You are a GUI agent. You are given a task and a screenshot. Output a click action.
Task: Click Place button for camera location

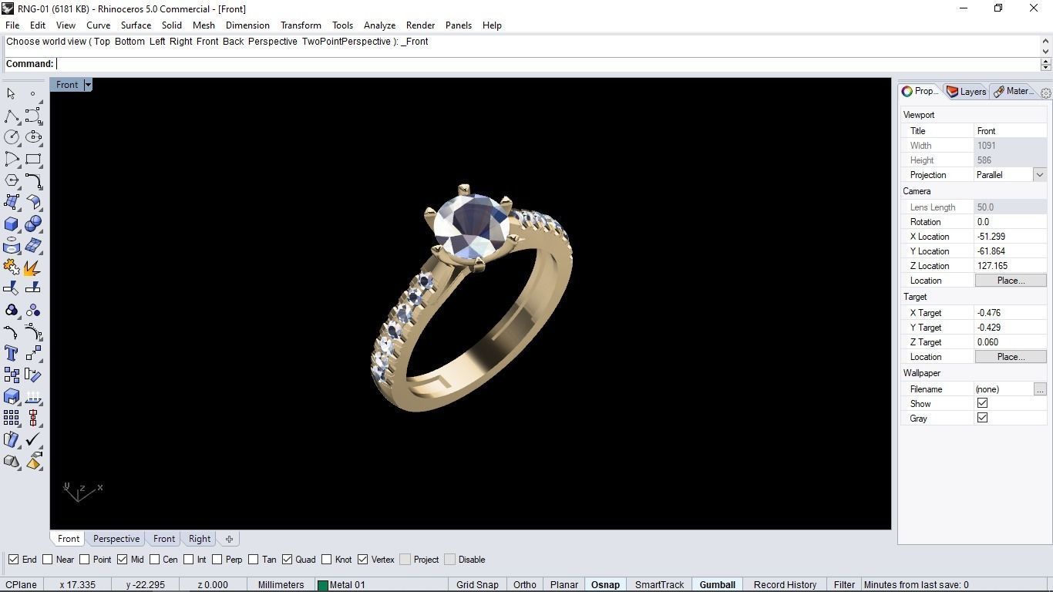pos(1011,281)
